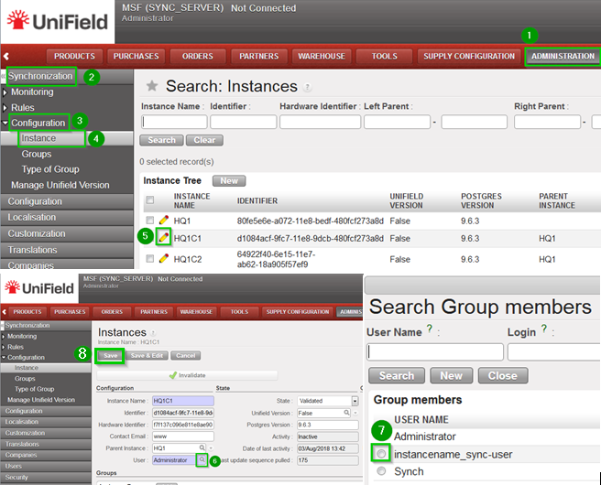Screen dimensions: 601x485
Task: Click the help icon next to Instances heading
Action: tap(154, 333)
